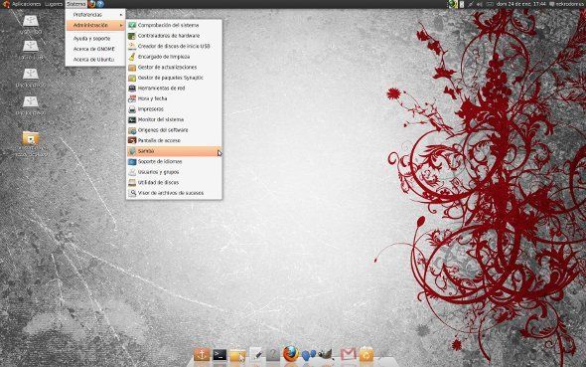Open the blue messenger dock icon
The image size is (586, 367).
308,355
